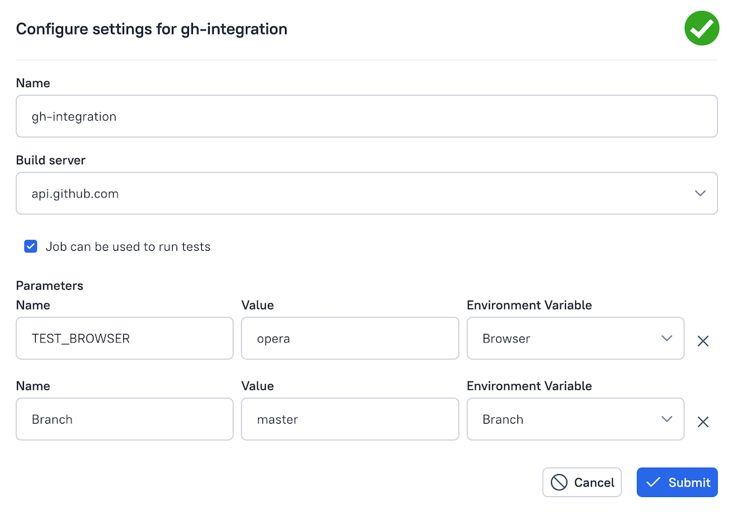Click the master value input
731x512 pixels.
click(x=349, y=419)
